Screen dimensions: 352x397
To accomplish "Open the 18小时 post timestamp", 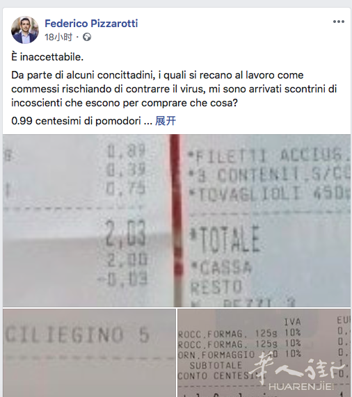I will click(58, 38).
